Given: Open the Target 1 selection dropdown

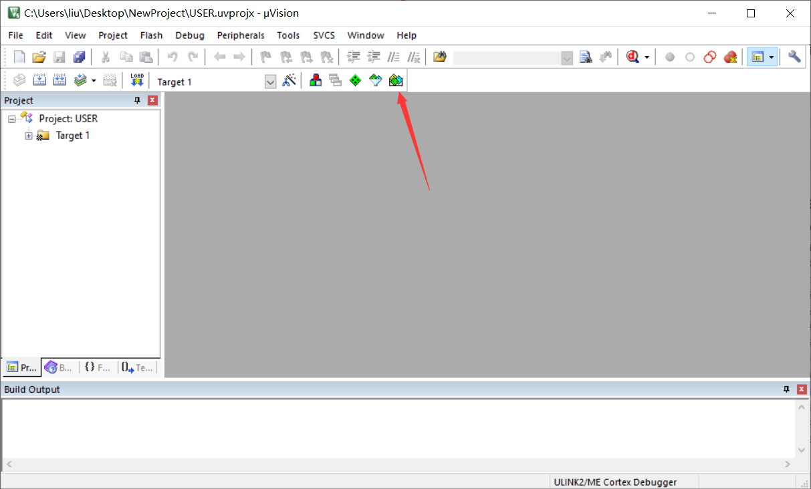Looking at the screenshot, I should coord(270,81).
